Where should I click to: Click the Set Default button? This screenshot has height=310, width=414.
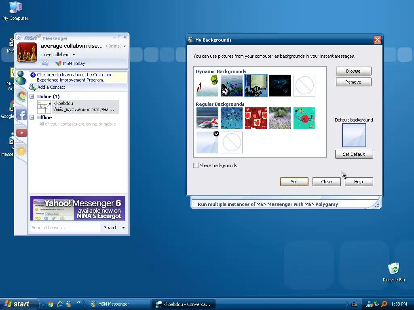coord(354,154)
